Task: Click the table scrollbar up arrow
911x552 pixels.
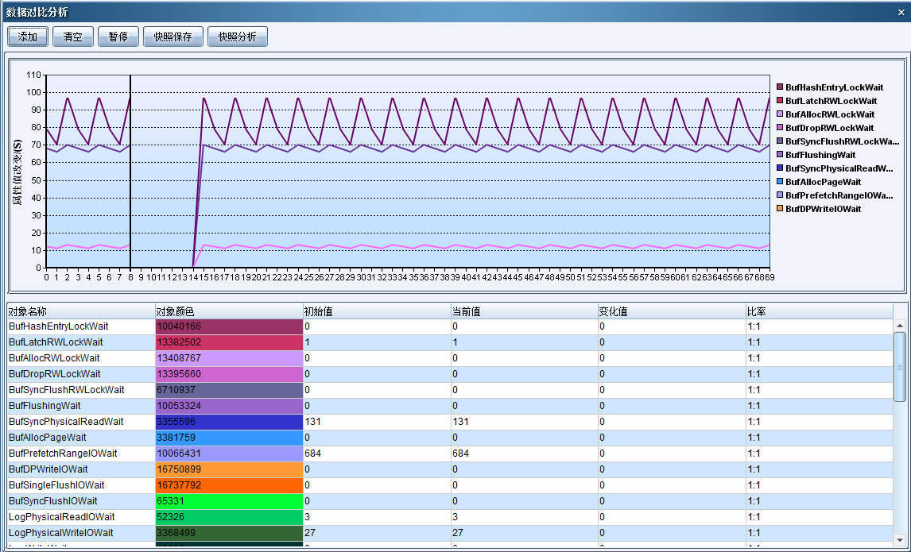Action: point(900,326)
